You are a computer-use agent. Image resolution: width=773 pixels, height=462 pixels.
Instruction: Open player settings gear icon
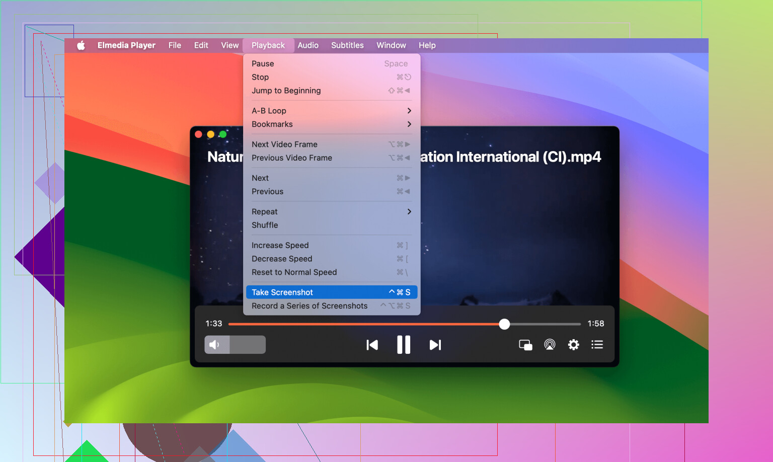[574, 345]
